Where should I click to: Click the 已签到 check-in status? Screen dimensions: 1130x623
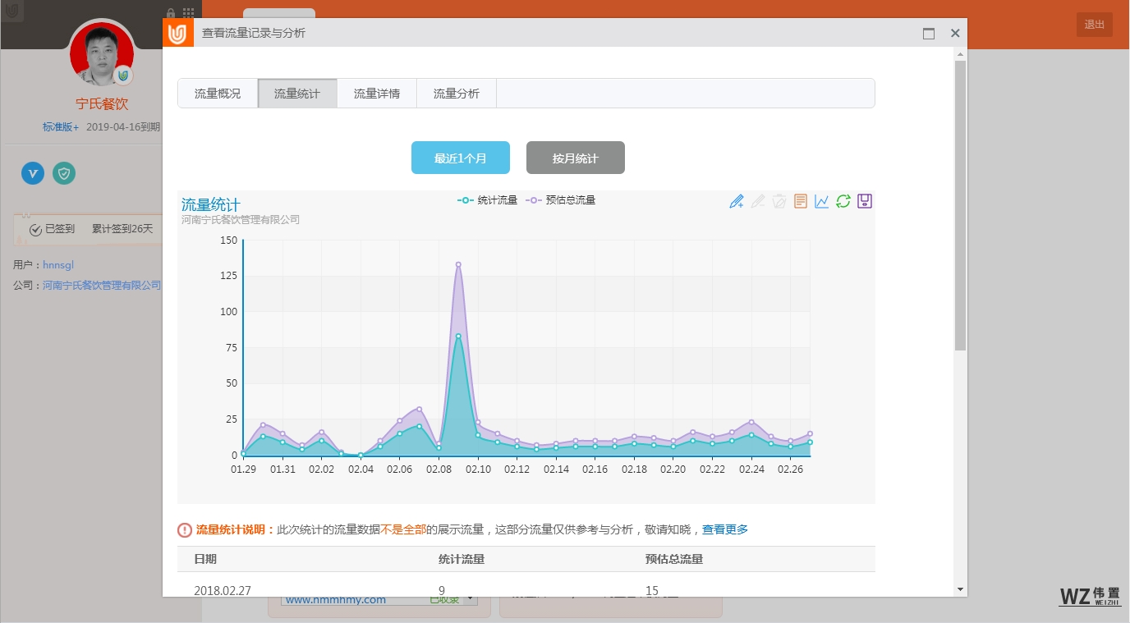(52, 229)
